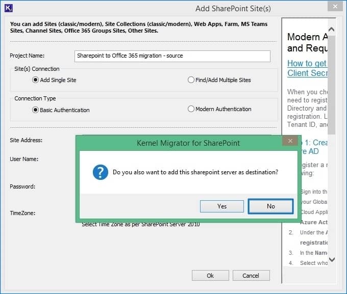Close the Add SharePoint Site(s) window

pyautogui.click(x=335, y=6)
